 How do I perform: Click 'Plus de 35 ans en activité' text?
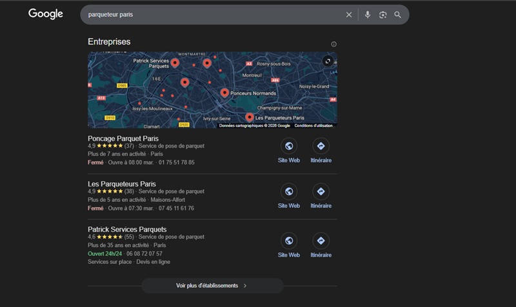tap(118, 245)
